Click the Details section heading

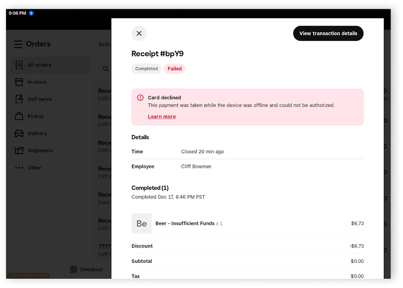click(140, 137)
